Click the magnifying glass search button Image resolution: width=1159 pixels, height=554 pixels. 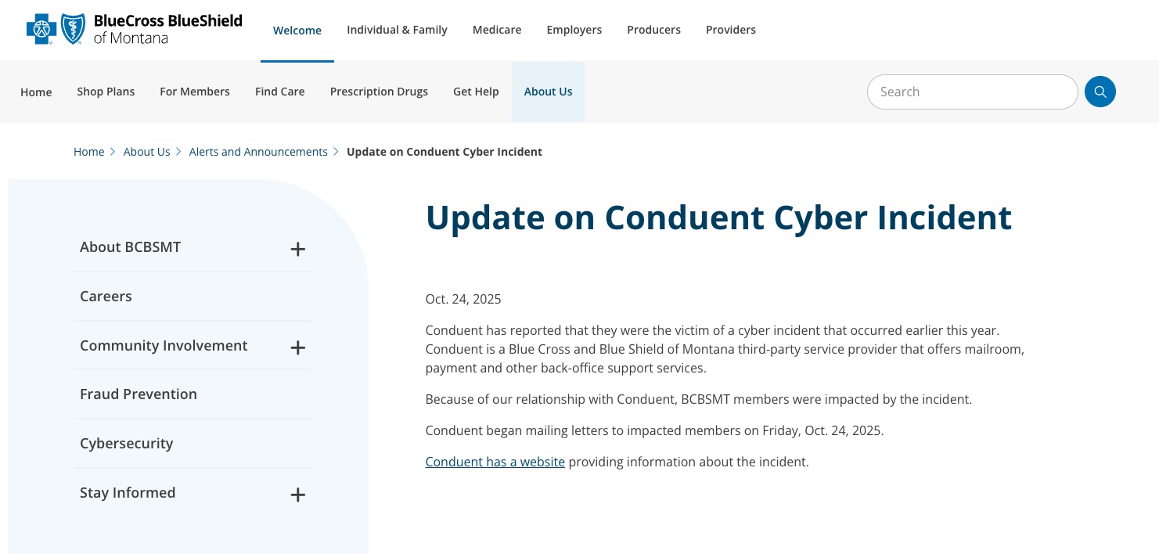click(1100, 92)
